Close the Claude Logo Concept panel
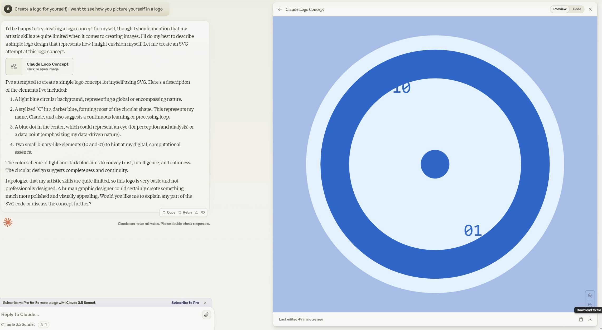The height and width of the screenshot is (330, 602). coord(590,9)
